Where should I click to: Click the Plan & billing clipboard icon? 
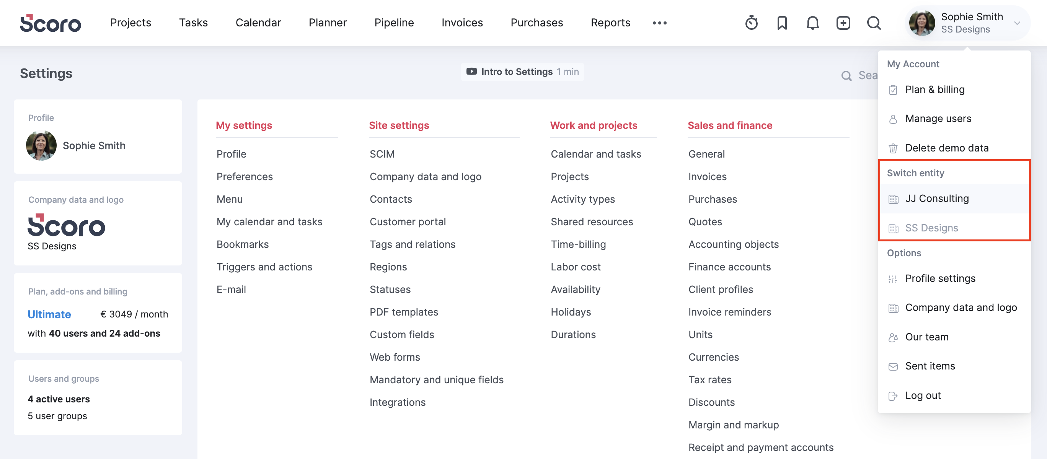tap(893, 90)
